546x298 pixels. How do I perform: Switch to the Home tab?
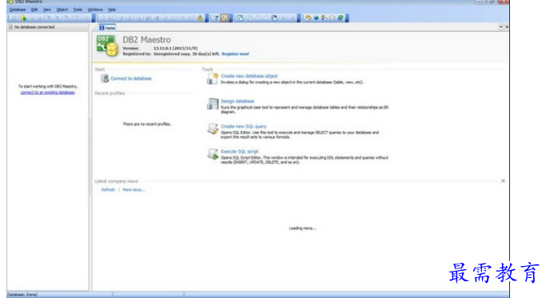[x=107, y=27]
